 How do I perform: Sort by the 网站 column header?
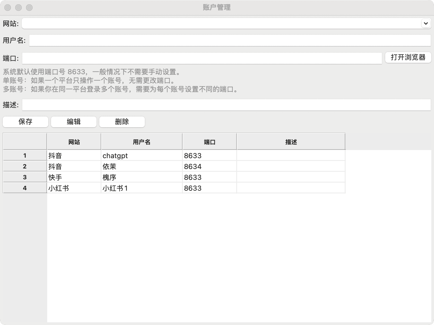click(x=74, y=142)
